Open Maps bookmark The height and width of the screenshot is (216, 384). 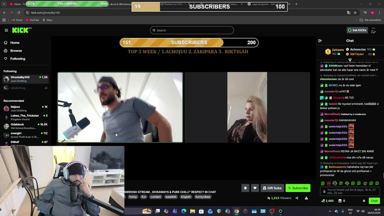[47, 20]
